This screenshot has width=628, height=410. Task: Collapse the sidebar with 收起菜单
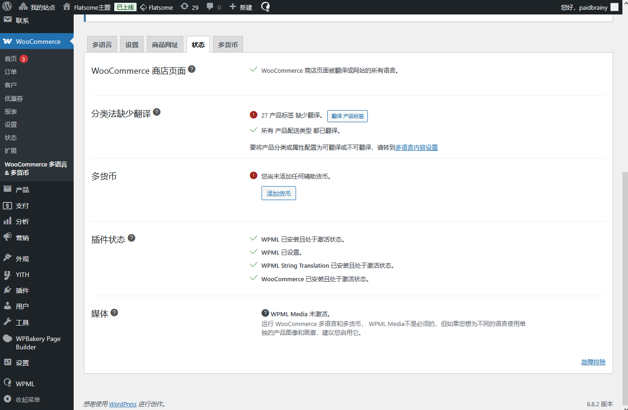37,400
